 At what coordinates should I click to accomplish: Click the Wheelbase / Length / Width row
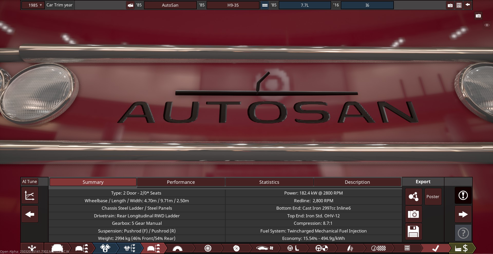(x=137, y=201)
